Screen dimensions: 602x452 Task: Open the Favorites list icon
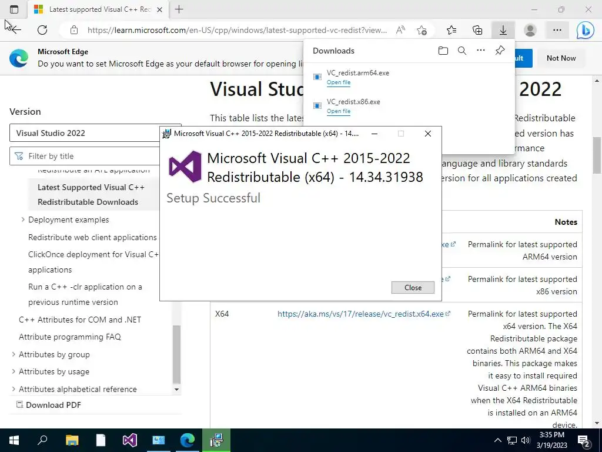452,30
